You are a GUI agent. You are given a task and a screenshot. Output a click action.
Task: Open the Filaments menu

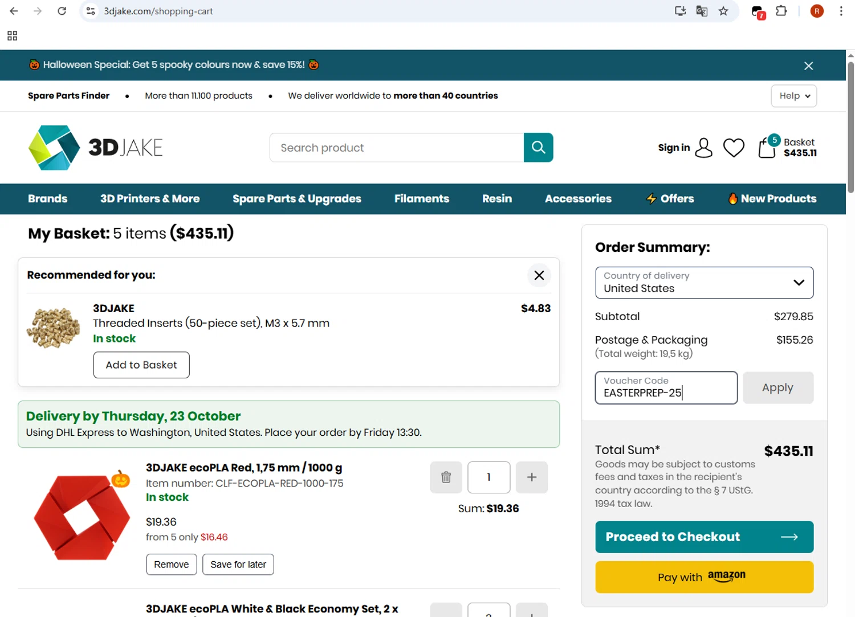click(422, 199)
